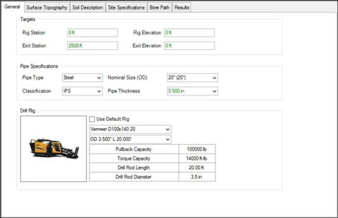Expand the Vermeer D100x140 rig model dropdown
The width and height of the screenshot is (338, 218).
click(130, 129)
